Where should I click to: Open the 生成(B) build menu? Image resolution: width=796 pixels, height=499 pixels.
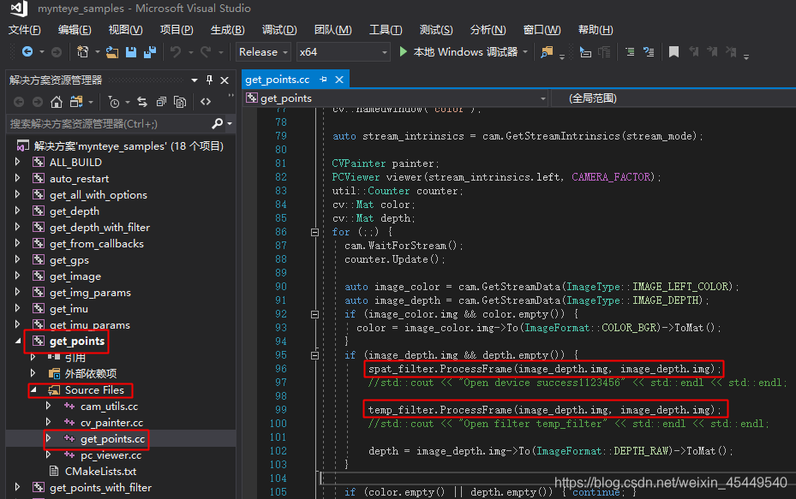tap(227, 29)
